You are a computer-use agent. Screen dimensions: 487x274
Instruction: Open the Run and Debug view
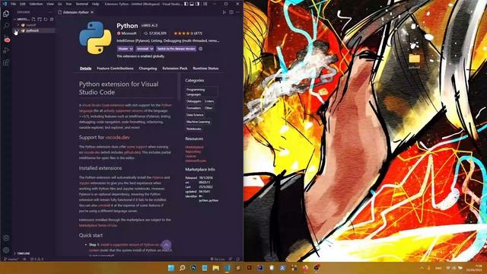(6, 50)
